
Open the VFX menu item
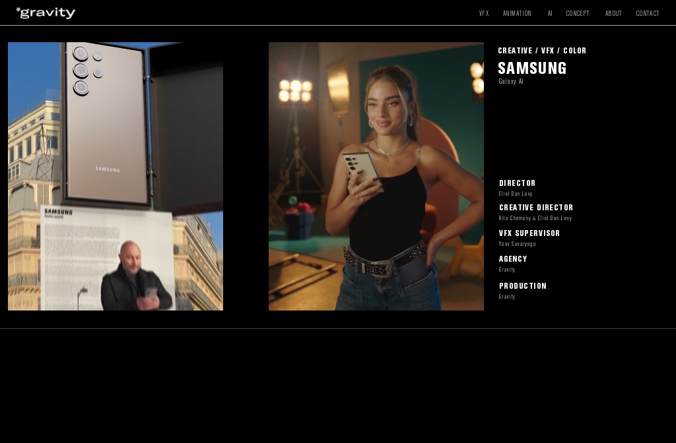[484, 13]
